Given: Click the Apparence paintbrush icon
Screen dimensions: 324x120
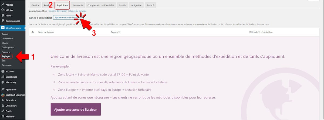Looking at the screenshot, I should (x=3, y=89).
